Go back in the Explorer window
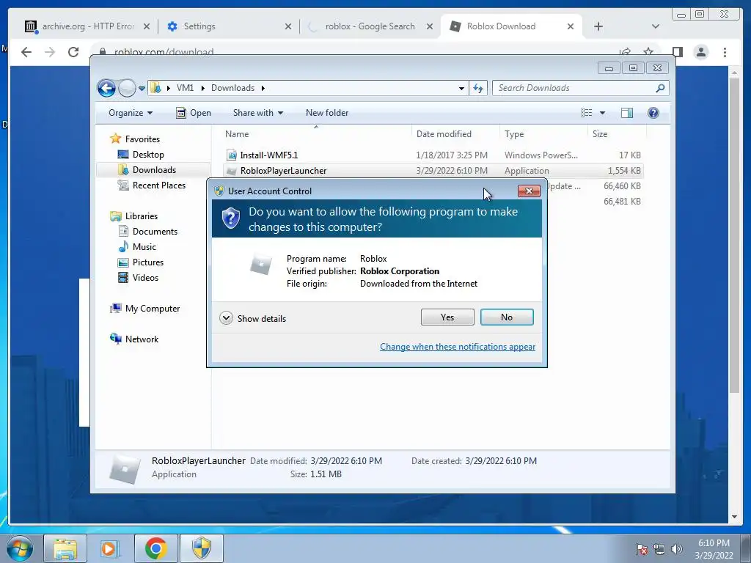Image resolution: width=751 pixels, height=563 pixels. [x=106, y=88]
